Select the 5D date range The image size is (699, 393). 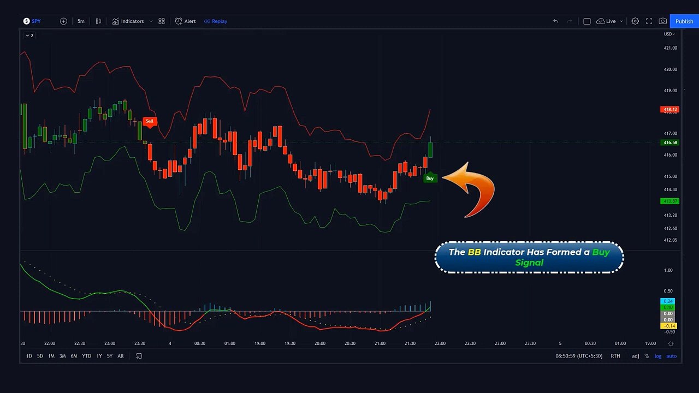click(x=40, y=356)
